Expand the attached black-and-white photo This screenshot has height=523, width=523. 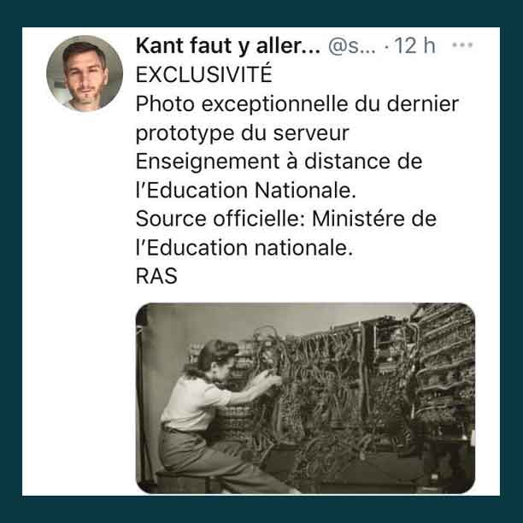pos(305,398)
